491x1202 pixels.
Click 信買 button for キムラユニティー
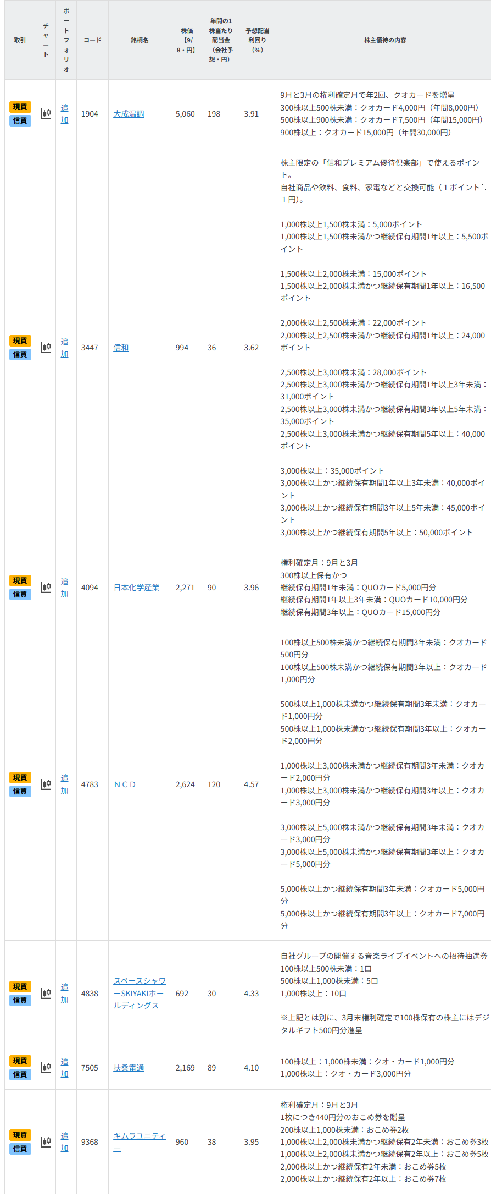pos(20,1149)
